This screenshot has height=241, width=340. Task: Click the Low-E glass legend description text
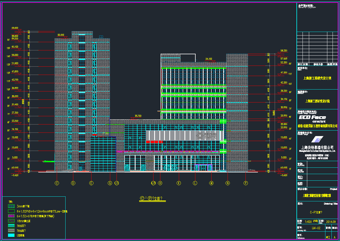pos(42,211)
